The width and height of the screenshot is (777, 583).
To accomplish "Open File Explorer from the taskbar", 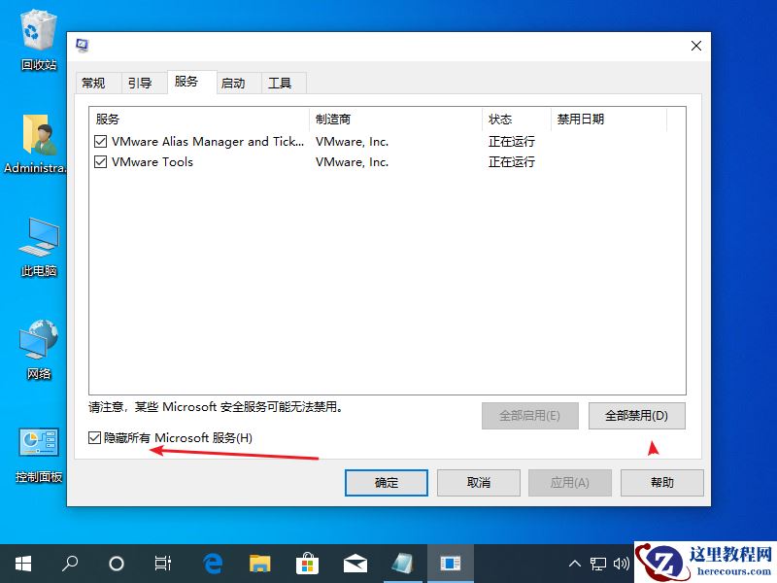I will point(259,563).
